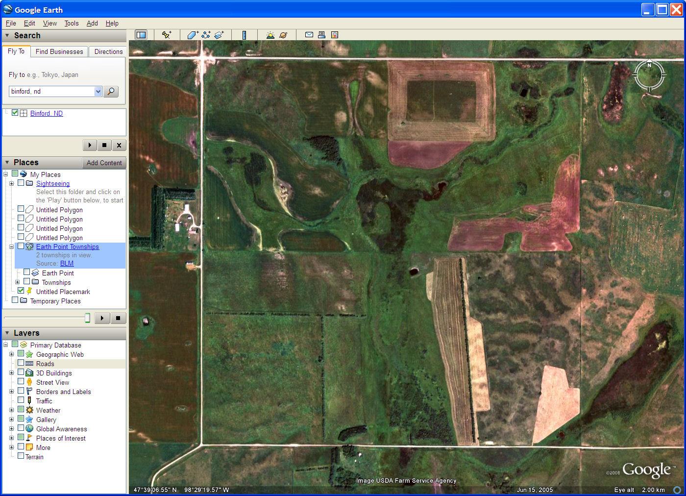The height and width of the screenshot is (496, 686).
Task: Uncheck the Untitled Placemark checkbox
Action: tap(21, 291)
